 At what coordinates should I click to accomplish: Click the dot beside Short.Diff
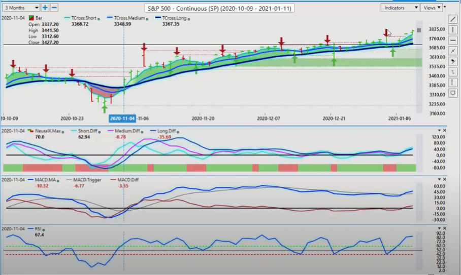(x=100, y=132)
